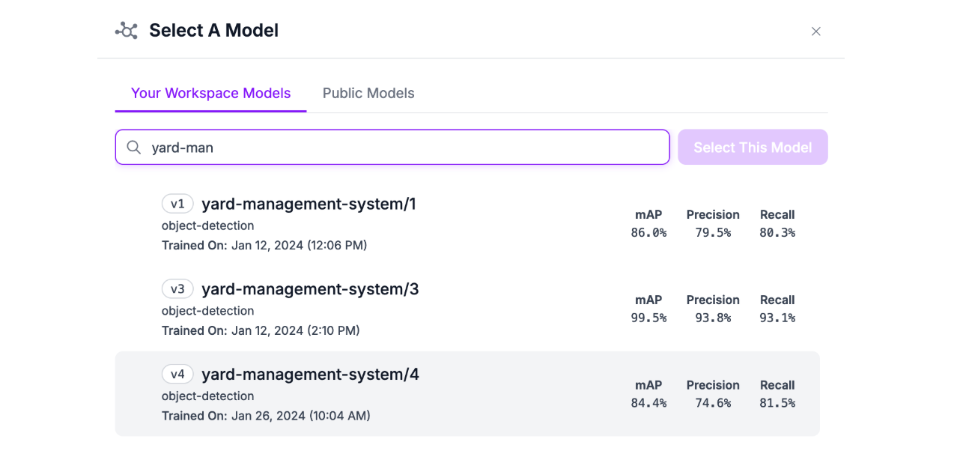This screenshot has width=957, height=451.
Task: Click the Jan 12, 2024 (2:10 PM) date
Action: [x=295, y=330]
